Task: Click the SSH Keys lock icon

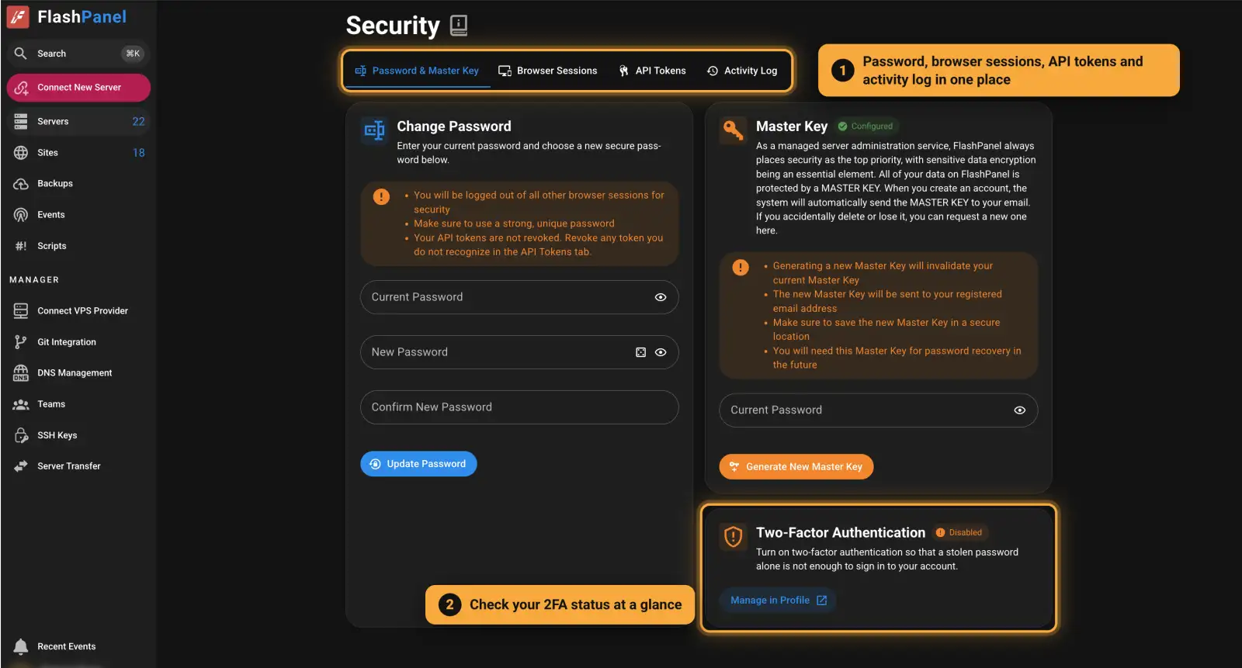Action: (x=21, y=435)
